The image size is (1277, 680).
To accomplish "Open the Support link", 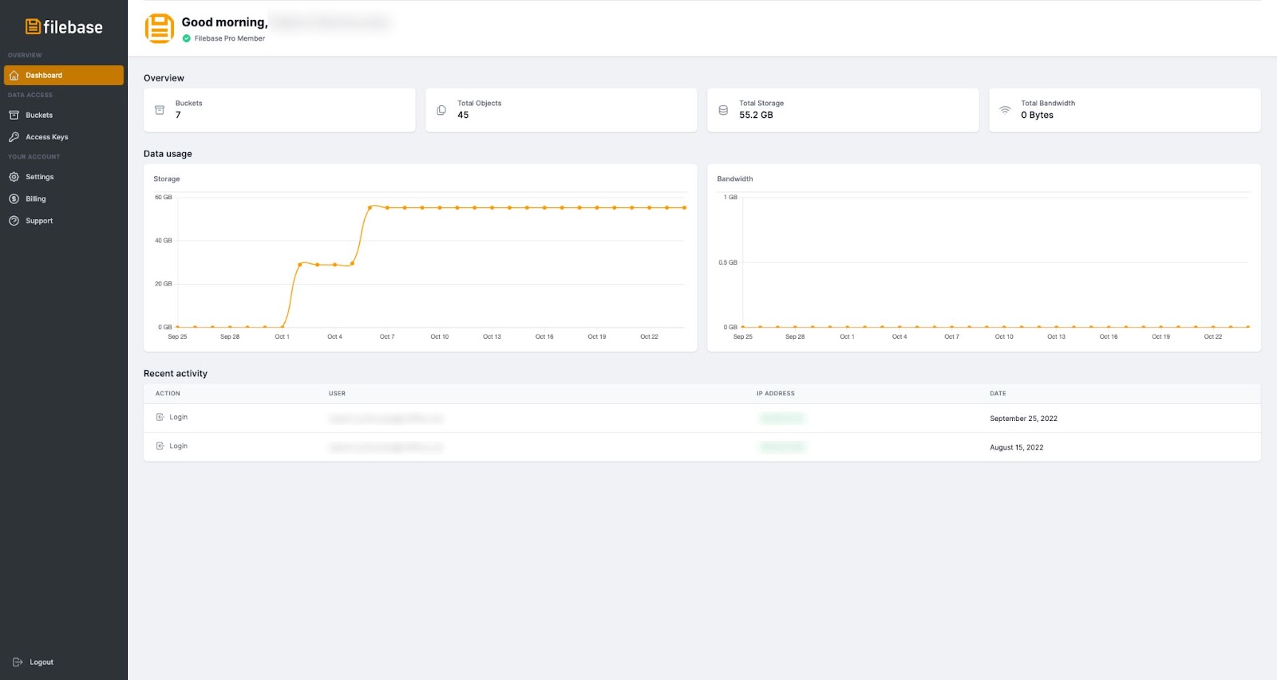I will click(x=39, y=221).
